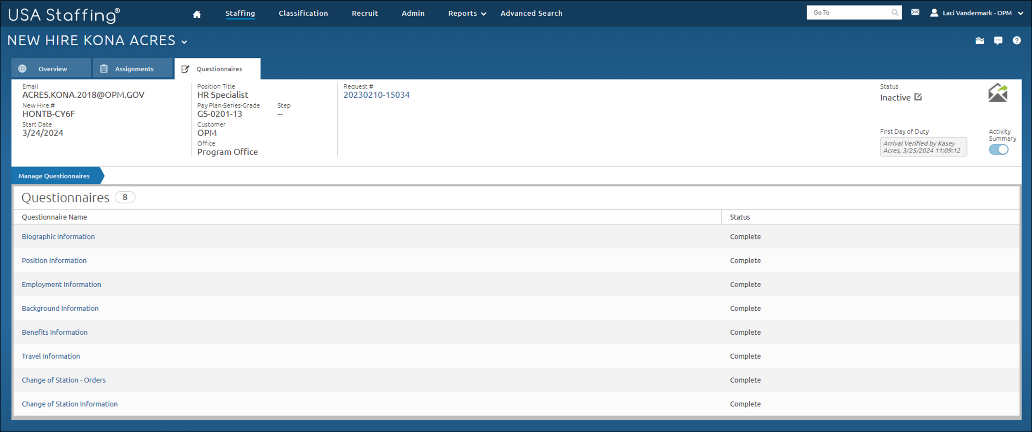
Task: Select the Questionnaires tab
Action: [x=217, y=68]
